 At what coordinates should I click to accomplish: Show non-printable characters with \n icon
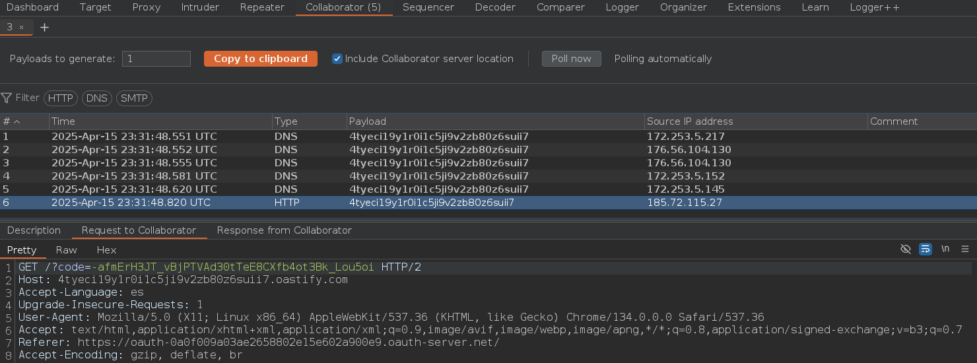(945, 249)
